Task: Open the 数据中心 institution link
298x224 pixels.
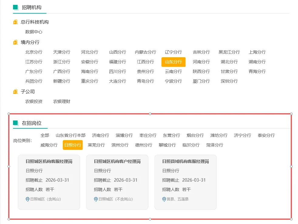Action: coord(34,32)
